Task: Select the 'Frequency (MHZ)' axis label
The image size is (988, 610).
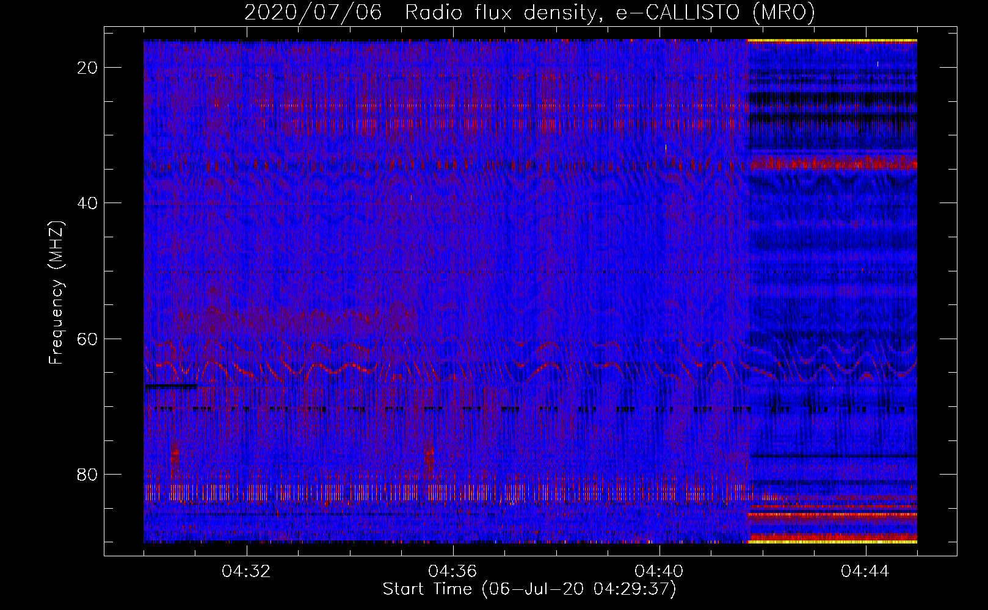Action: click(56, 292)
